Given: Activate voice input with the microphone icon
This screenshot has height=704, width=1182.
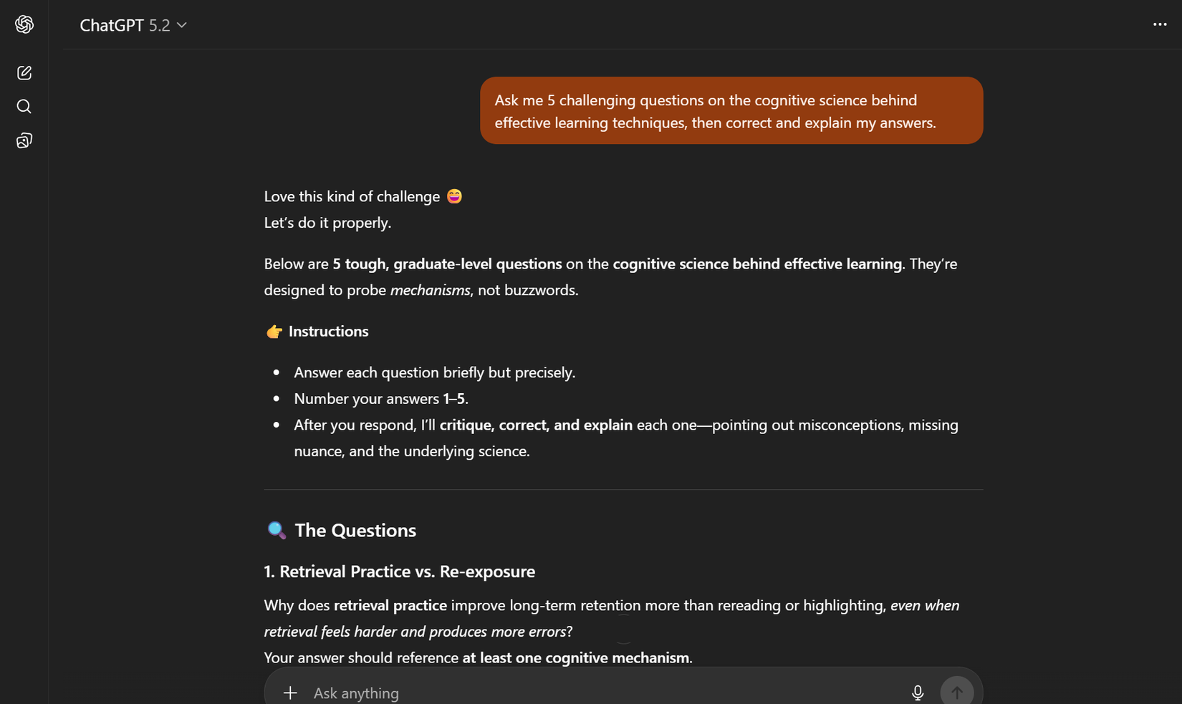Looking at the screenshot, I should pyautogui.click(x=918, y=693).
